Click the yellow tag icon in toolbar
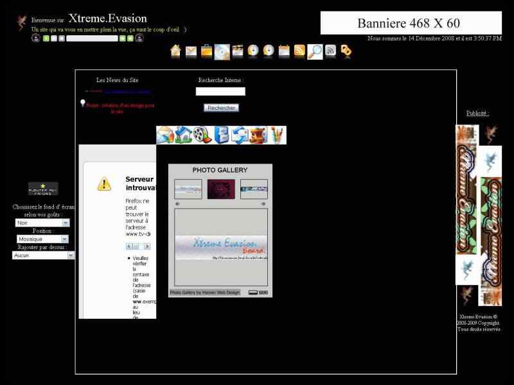 click(346, 51)
